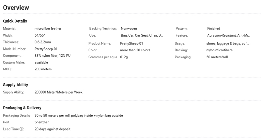261x138 pixels.
Task: Click the truncated Use value 'Bag, Car, Car Seat'
Action: [142, 35]
